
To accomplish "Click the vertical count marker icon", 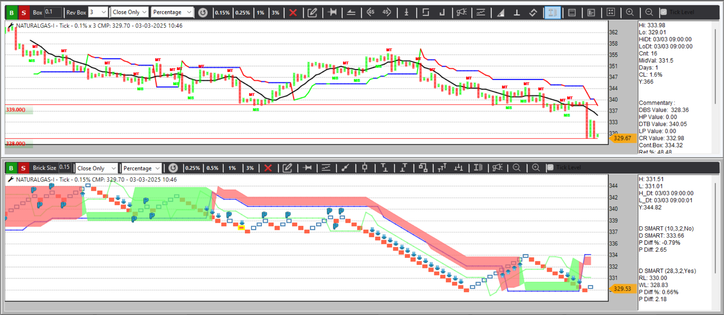I will pyautogui.click(x=406, y=12).
